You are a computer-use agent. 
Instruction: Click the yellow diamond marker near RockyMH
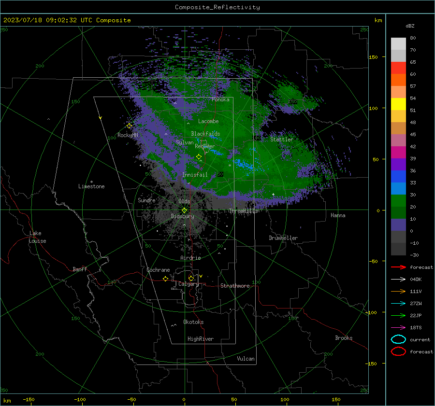point(129,126)
